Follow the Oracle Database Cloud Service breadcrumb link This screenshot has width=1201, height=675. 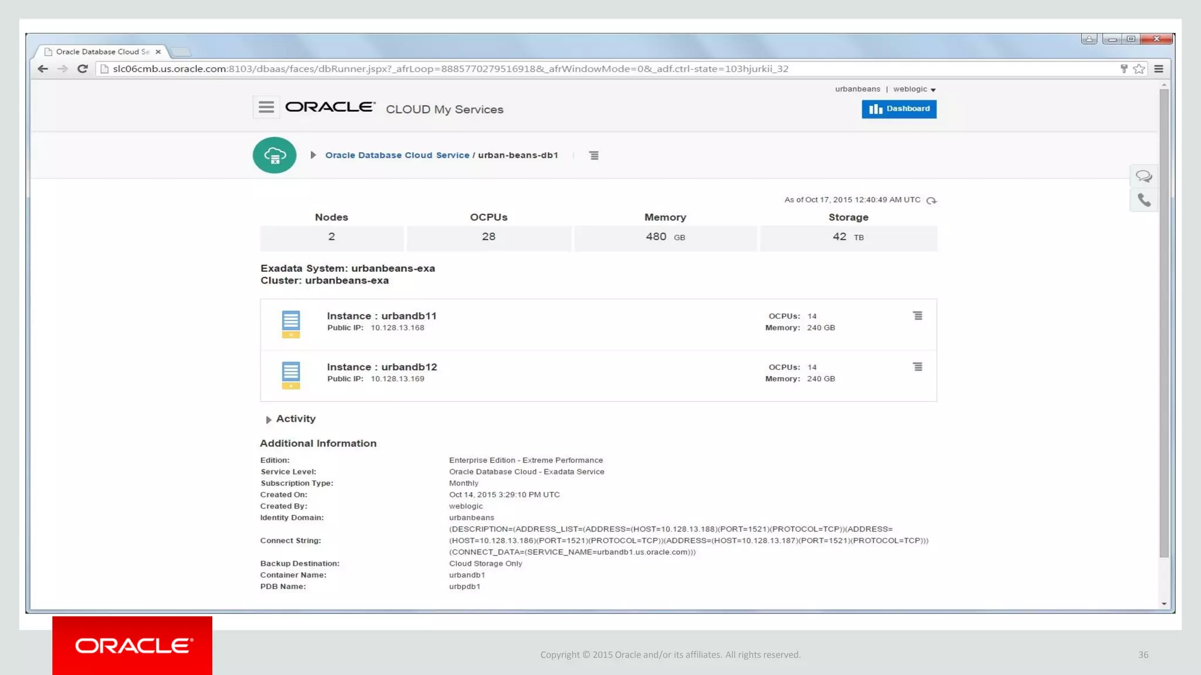pyautogui.click(x=397, y=155)
